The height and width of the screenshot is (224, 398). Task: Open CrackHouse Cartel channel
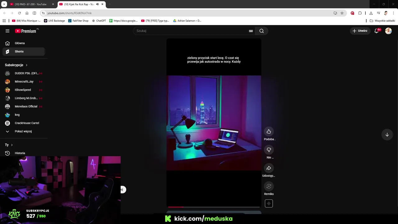tap(24, 123)
